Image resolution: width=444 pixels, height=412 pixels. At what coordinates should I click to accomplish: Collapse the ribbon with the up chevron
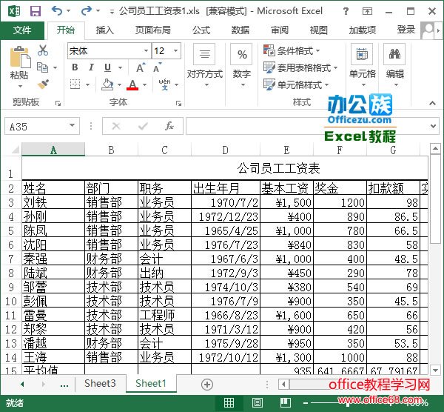[x=432, y=103]
